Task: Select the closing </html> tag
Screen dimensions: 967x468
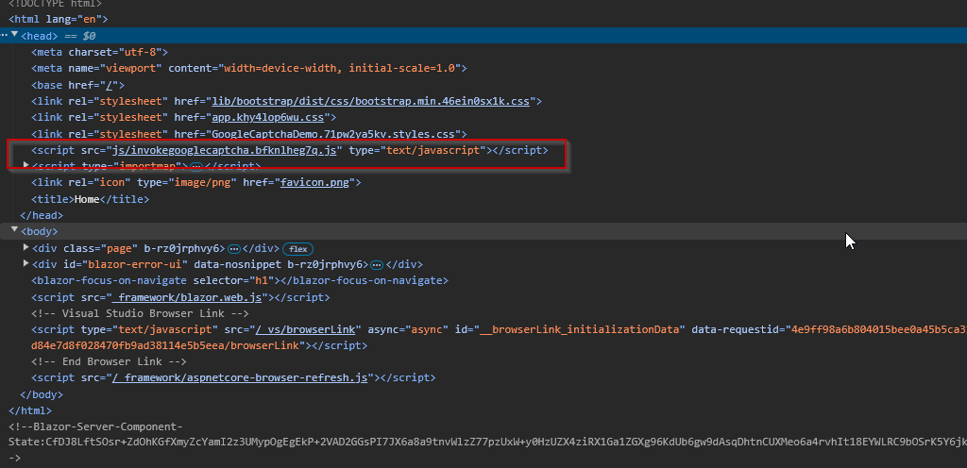Action: click(x=30, y=410)
